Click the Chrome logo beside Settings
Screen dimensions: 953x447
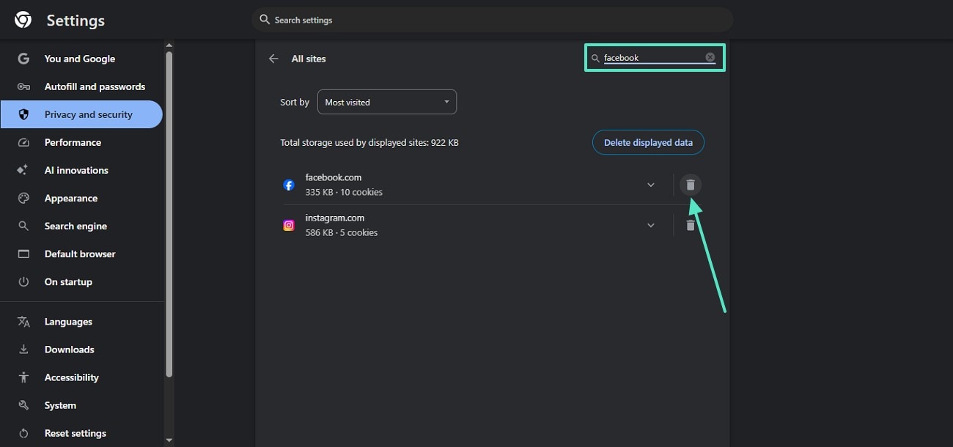coord(23,21)
